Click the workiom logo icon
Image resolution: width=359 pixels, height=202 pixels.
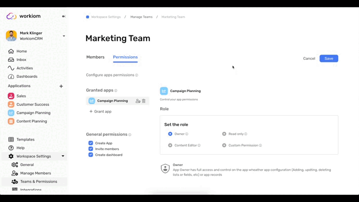(x=11, y=16)
